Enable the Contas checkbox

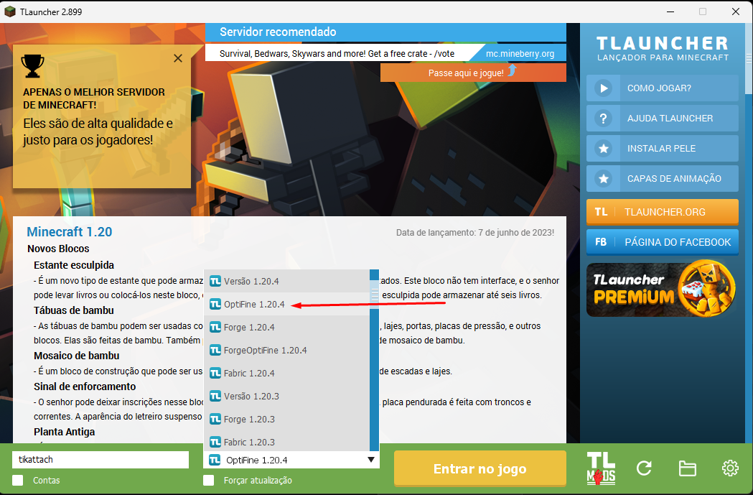[x=18, y=480]
